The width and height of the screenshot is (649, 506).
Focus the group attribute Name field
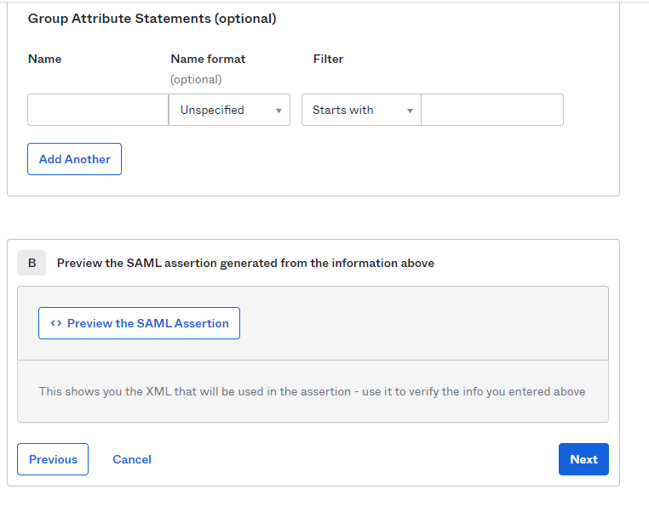pos(98,110)
